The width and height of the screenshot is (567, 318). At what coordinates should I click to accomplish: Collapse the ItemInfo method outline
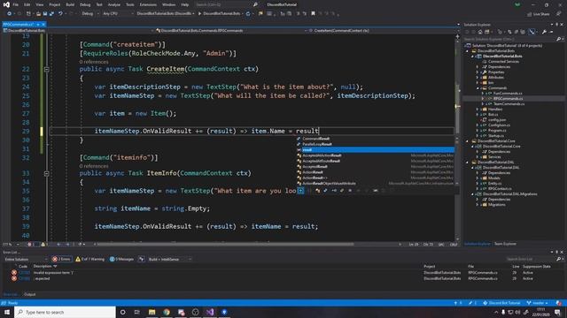coord(47,173)
